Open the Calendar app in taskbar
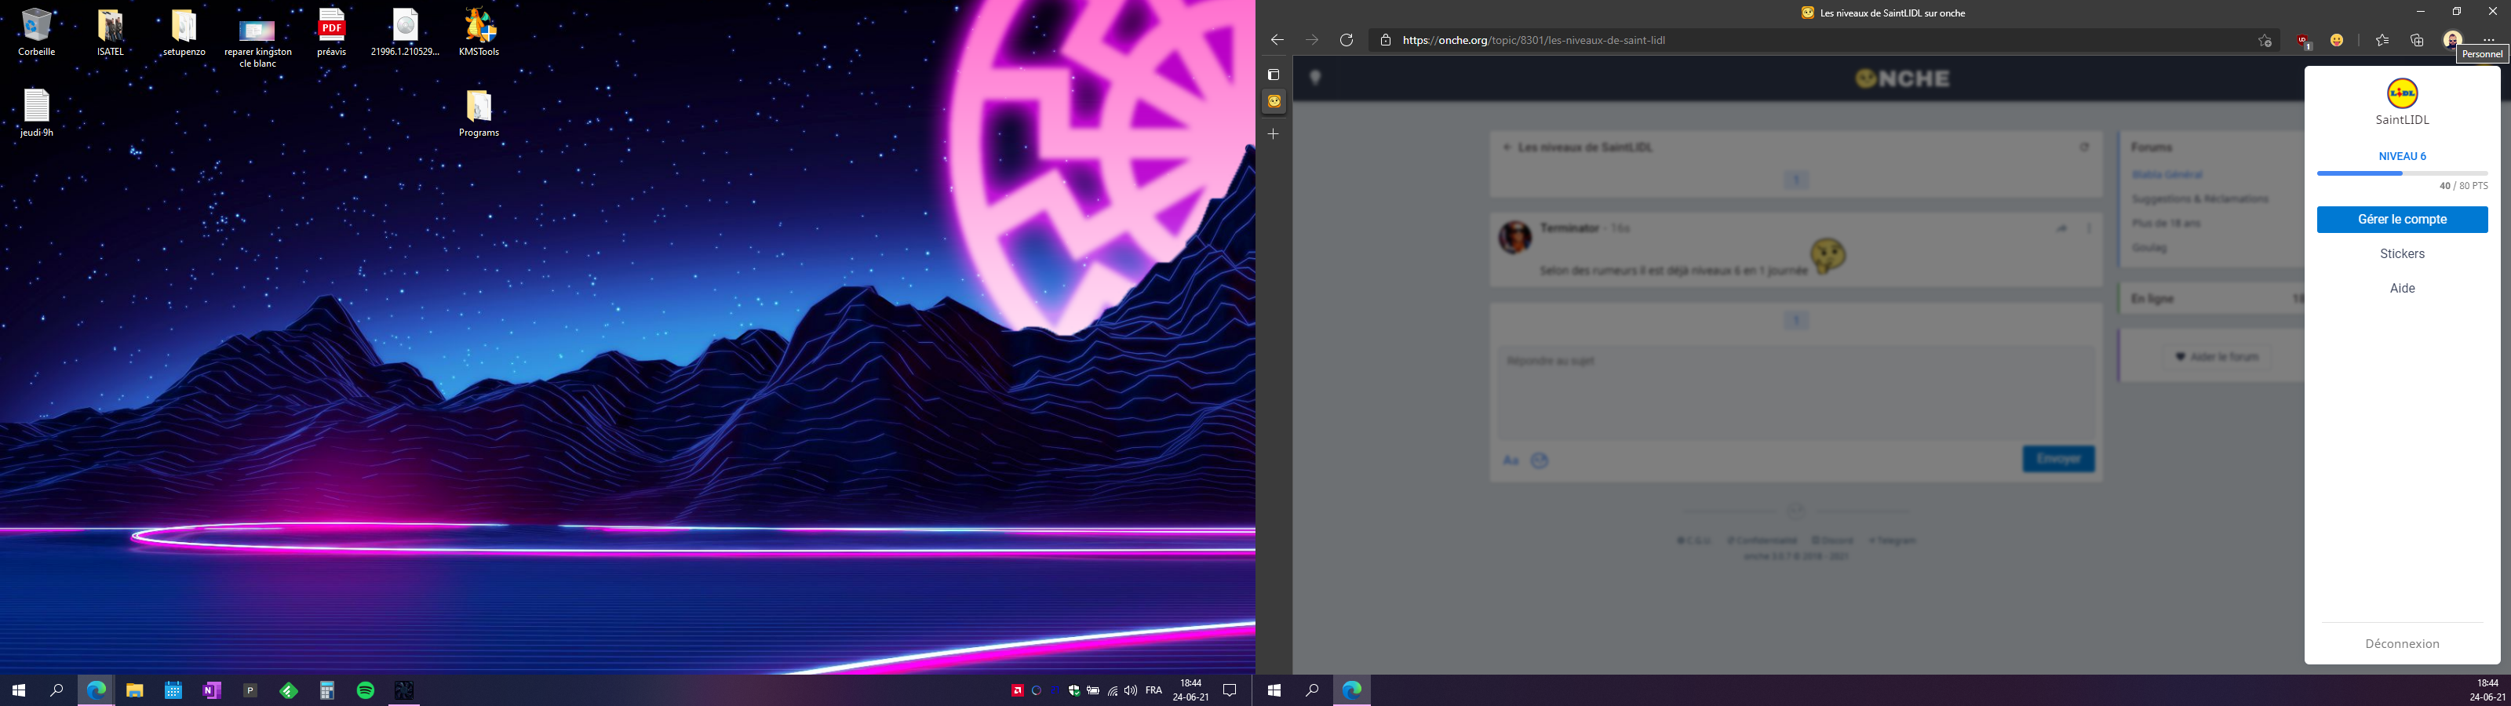 173,690
